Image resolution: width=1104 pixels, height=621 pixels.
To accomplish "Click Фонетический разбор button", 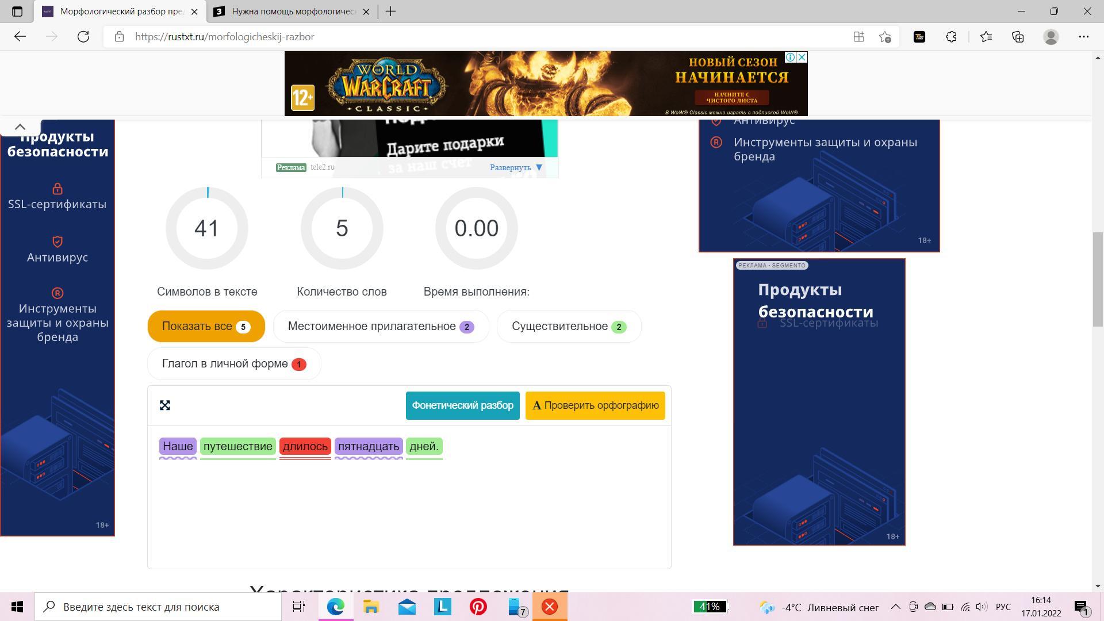I will pyautogui.click(x=462, y=406).
